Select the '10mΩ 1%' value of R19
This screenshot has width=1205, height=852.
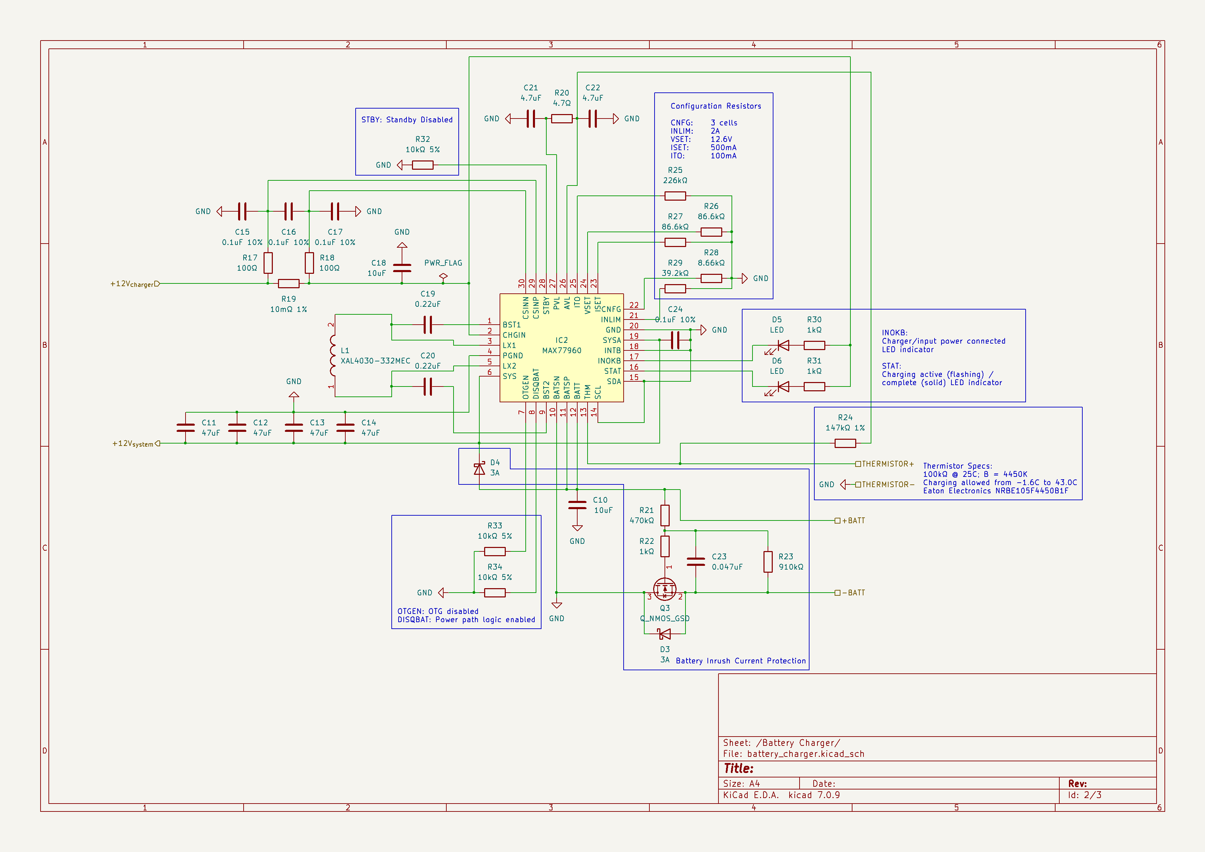pos(289,310)
